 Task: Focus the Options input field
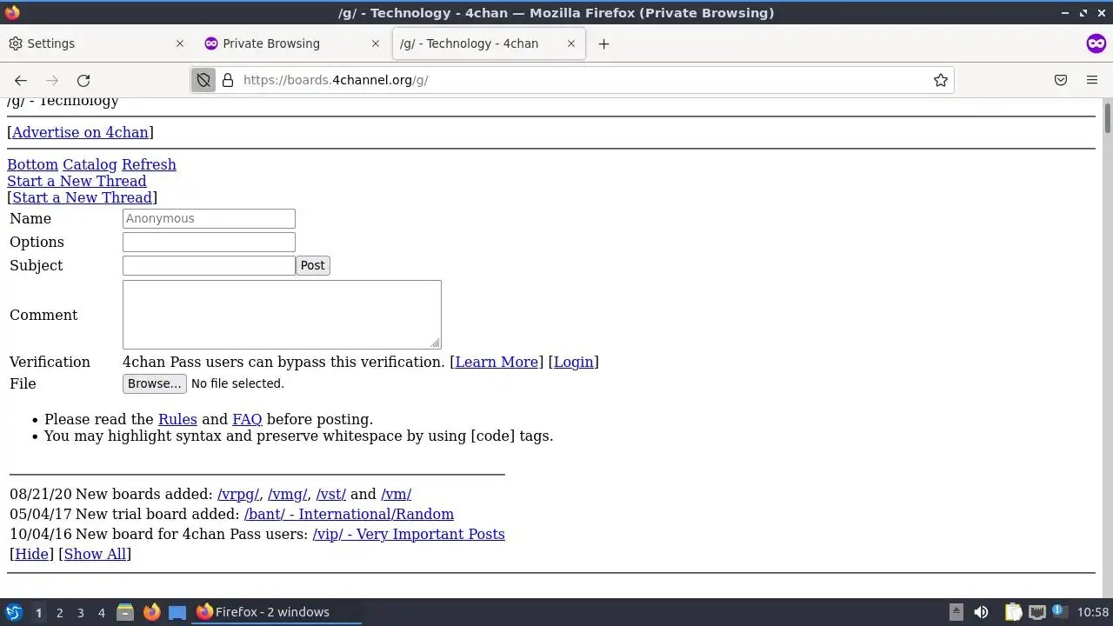pos(209,242)
